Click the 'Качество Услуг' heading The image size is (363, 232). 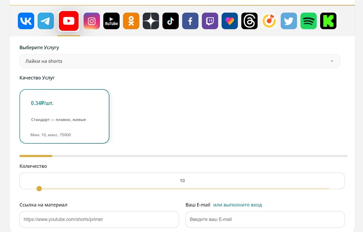tap(37, 78)
